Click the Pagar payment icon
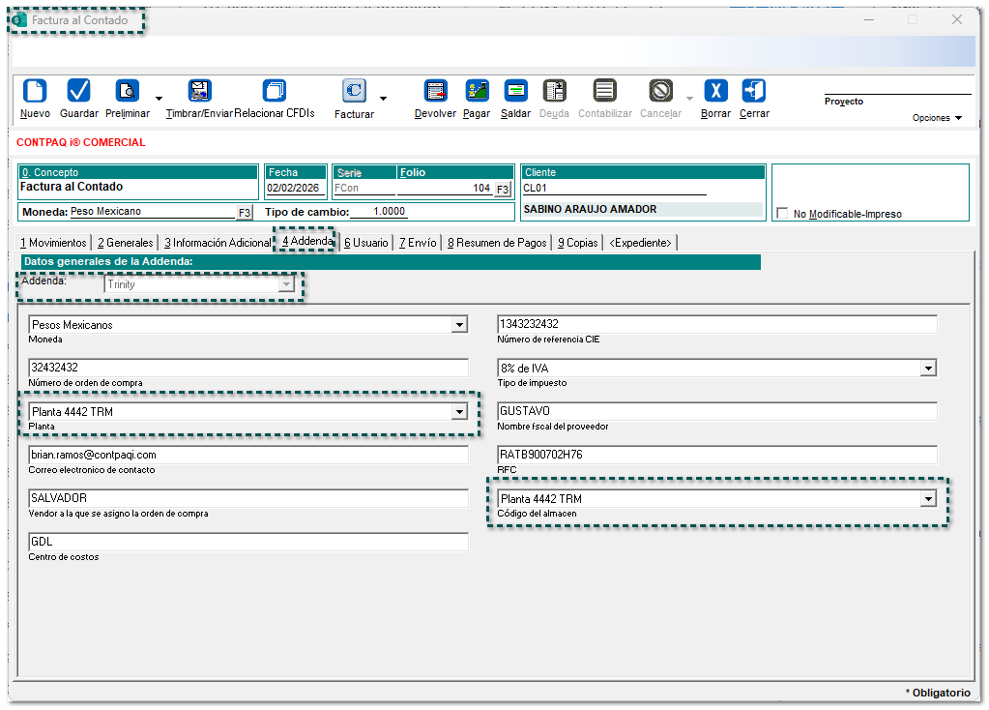The image size is (989, 710). click(477, 91)
